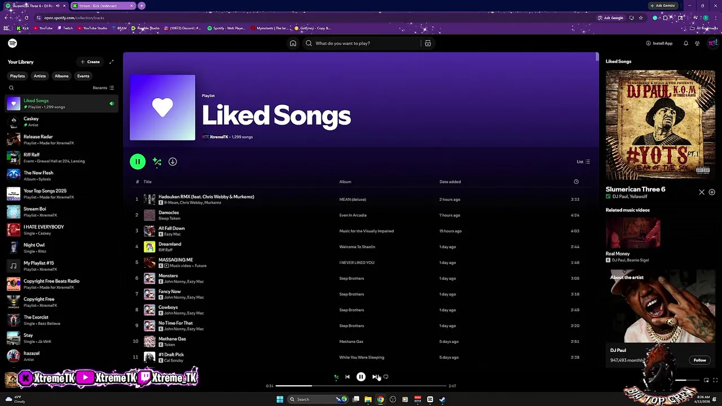Sort by Date added column header
722x406 pixels.
click(450, 182)
